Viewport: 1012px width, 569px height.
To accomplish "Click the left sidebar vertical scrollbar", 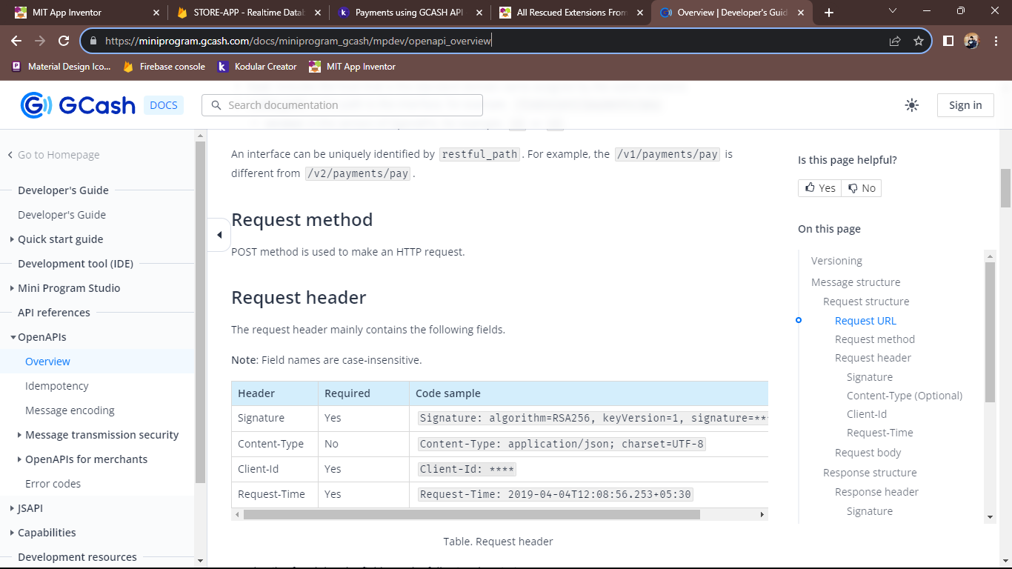I will coord(200,311).
